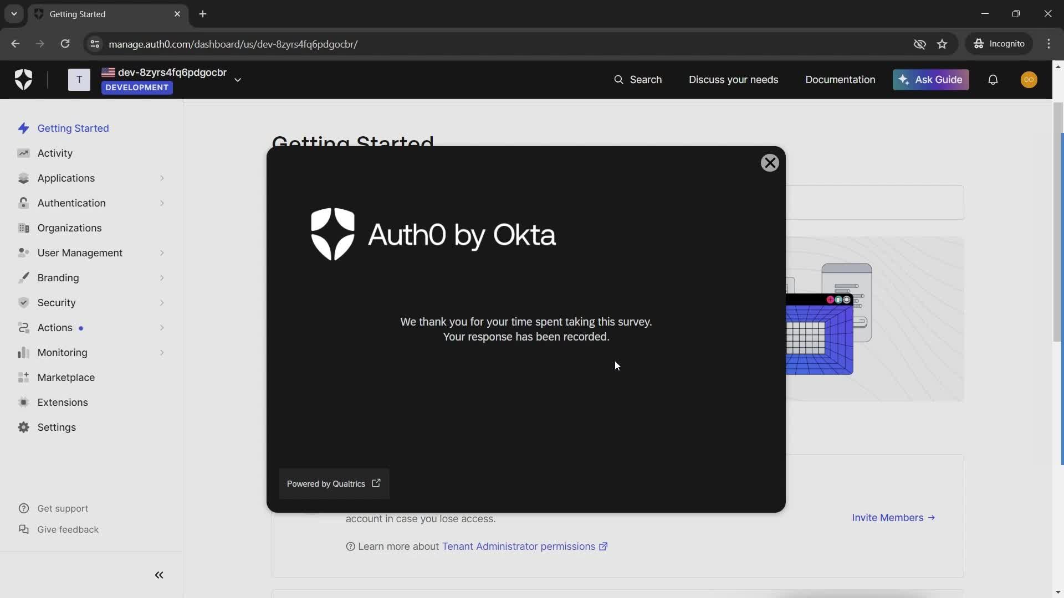Viewport: 1064px width, 598px height.
Task: Open tab search dropdown arrow
Action: click(14, 14)
